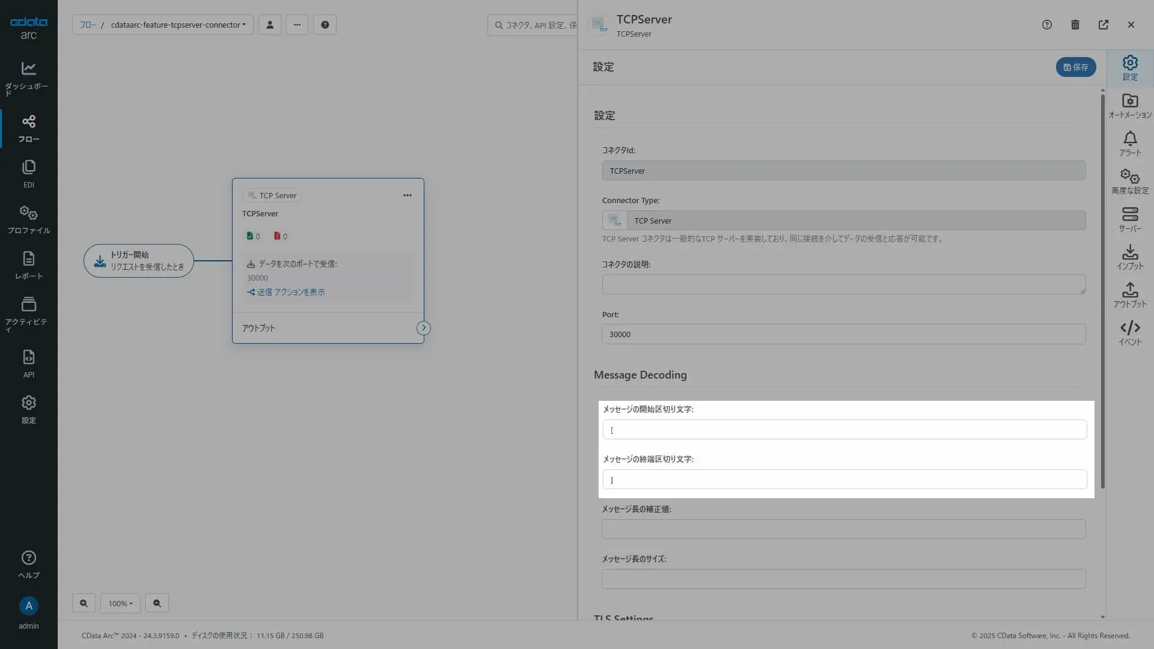
Task: Click the trash delete icon in panel header
Action: 1075,25
